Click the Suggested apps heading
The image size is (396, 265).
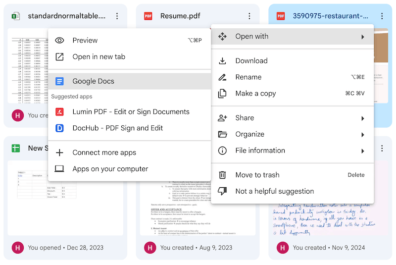coord(72,97)
